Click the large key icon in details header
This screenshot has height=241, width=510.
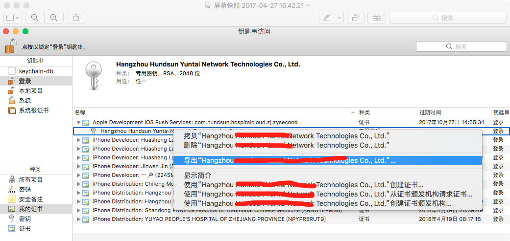[x=94, y=76]
